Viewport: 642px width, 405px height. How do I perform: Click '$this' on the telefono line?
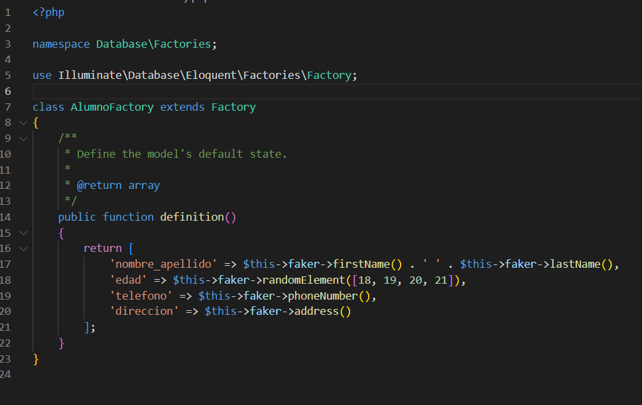[x=214, y=296]
